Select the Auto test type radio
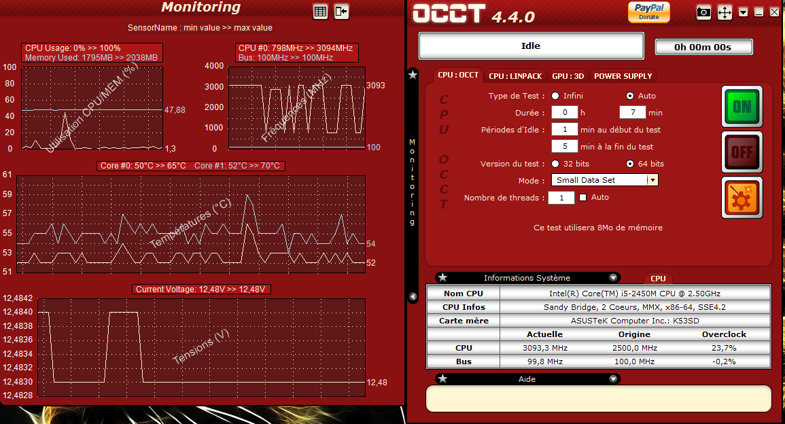Screen dimensions: 785x424 [x=630, y=96]
